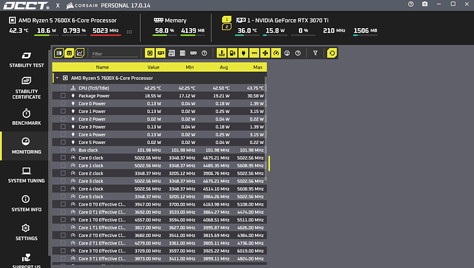Select the split panel view mode icon
This screenshot has width=474, height=268.
point(59,53)
